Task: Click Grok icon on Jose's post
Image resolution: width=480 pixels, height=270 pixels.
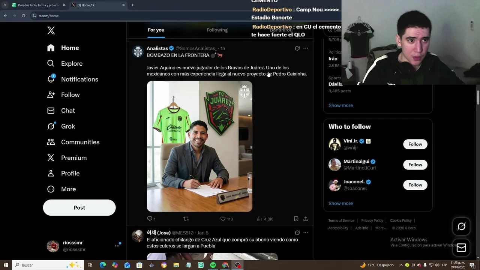Action: pos(297,233)
